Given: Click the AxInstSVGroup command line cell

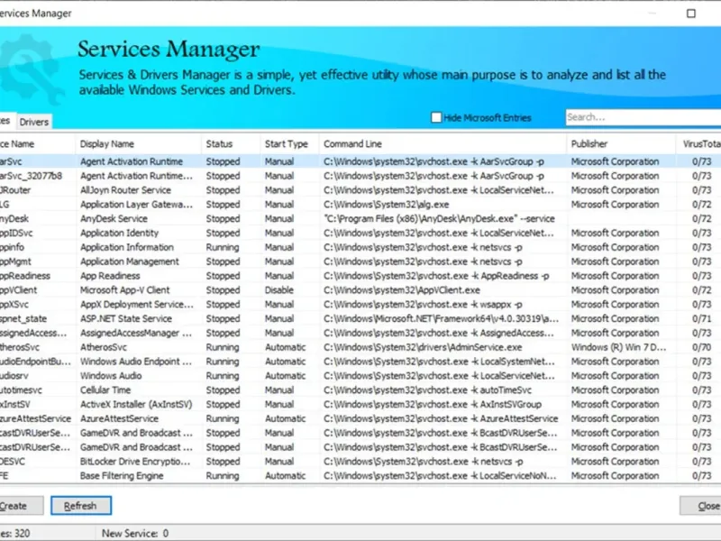Looking at the screenshot, I should [433, 404].
